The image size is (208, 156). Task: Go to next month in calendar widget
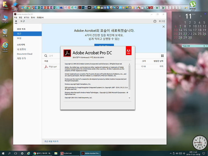(x=201, y=16)
